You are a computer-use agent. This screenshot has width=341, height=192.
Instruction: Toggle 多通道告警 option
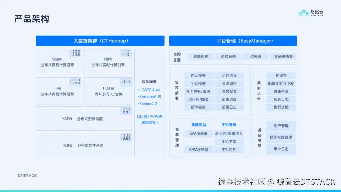click(284, 56)
